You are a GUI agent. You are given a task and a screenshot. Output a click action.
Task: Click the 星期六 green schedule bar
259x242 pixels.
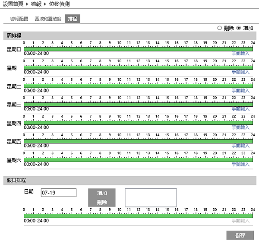coord(138,160)
